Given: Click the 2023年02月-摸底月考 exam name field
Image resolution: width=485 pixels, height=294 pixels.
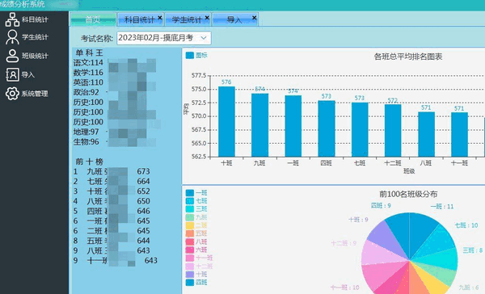Looking at the screenshot, I should click(164, 38).
